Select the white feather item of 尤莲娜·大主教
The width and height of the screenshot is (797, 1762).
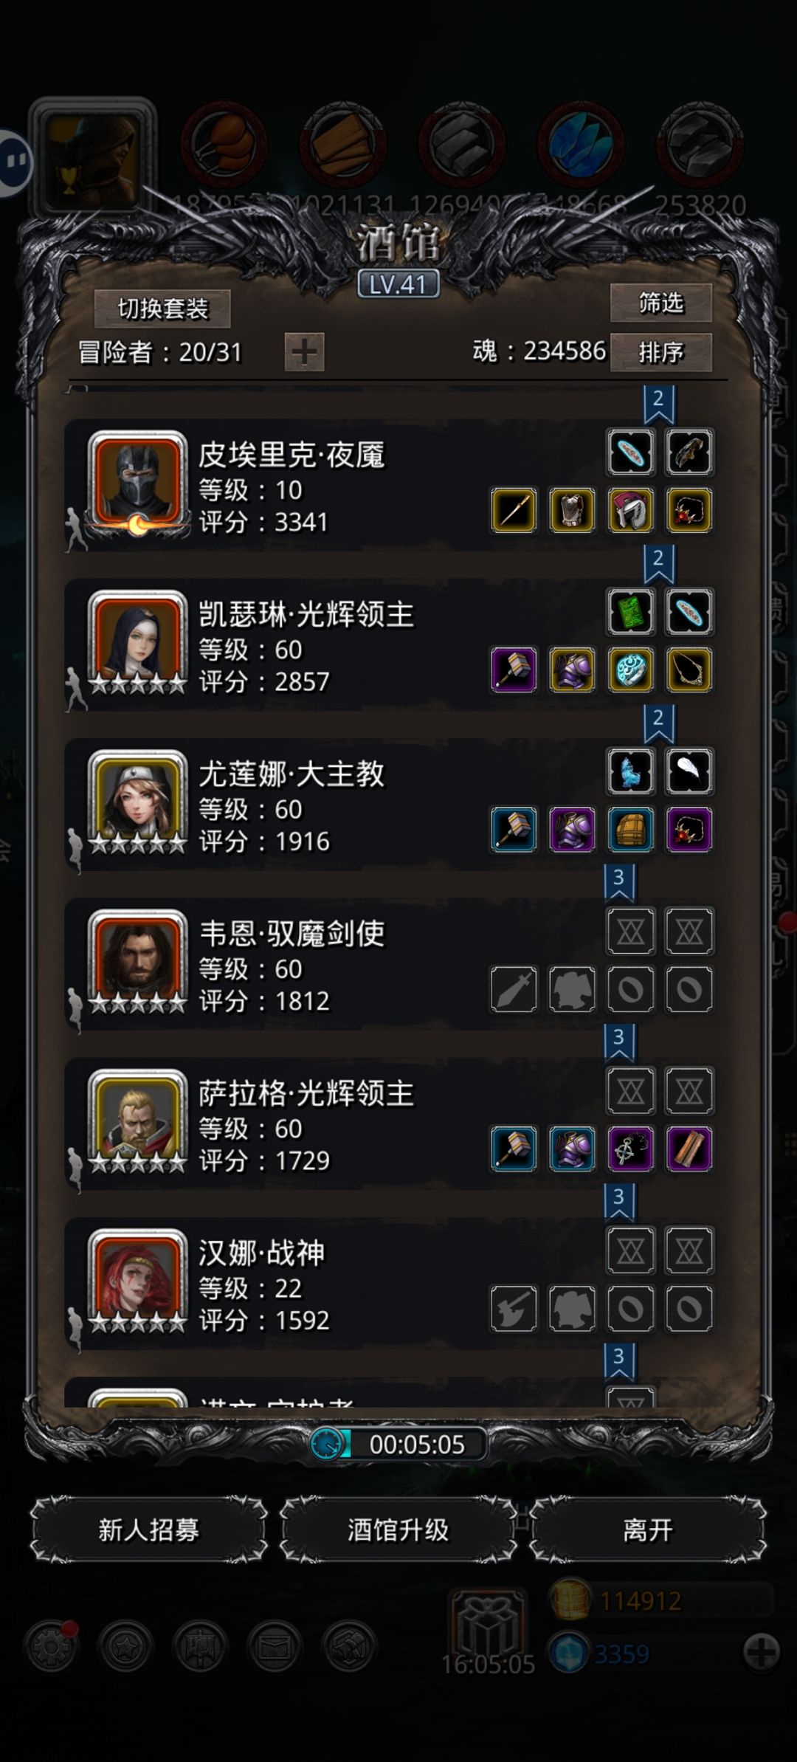coord(689,771)
